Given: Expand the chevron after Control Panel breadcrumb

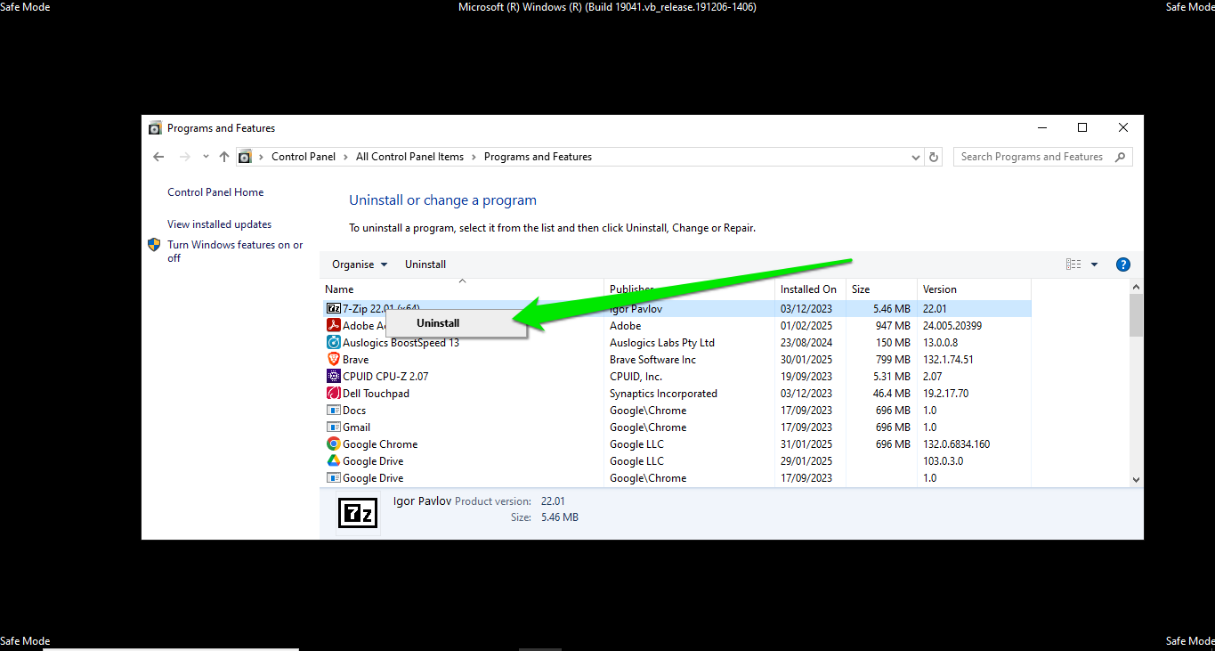Looking at the screenshot, I should [346, 157].
